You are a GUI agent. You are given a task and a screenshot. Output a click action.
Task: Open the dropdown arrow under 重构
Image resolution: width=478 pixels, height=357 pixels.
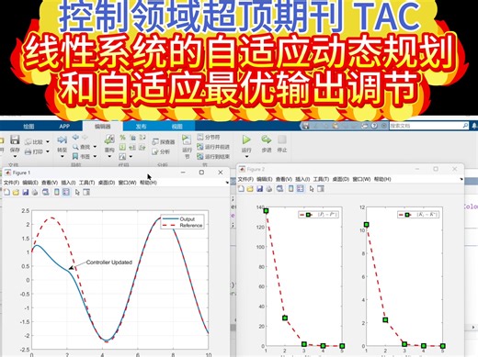(109, 157)
